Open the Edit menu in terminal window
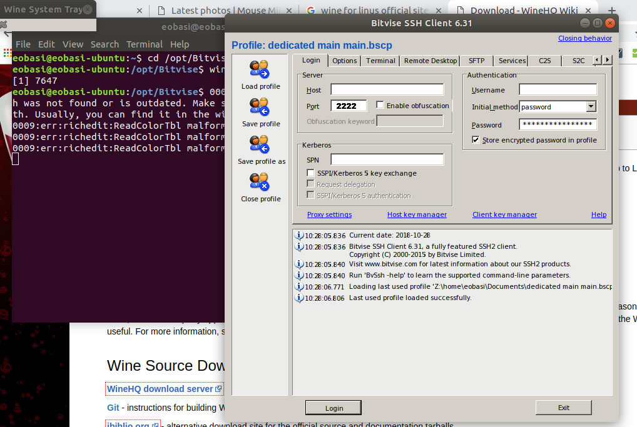 click(x=46, y=44)
